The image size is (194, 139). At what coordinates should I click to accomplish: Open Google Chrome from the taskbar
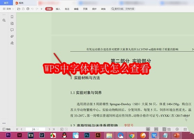132,136
